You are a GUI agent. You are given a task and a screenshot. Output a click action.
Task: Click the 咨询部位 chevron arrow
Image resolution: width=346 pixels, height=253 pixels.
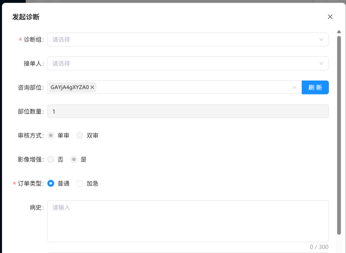(x=294, y=87)
